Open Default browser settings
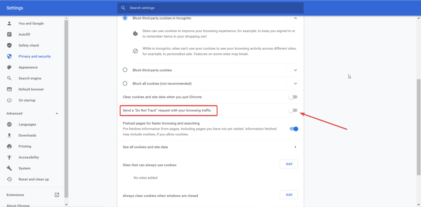The height and width of the screenshot is (207, 421). tap(31, 89)
